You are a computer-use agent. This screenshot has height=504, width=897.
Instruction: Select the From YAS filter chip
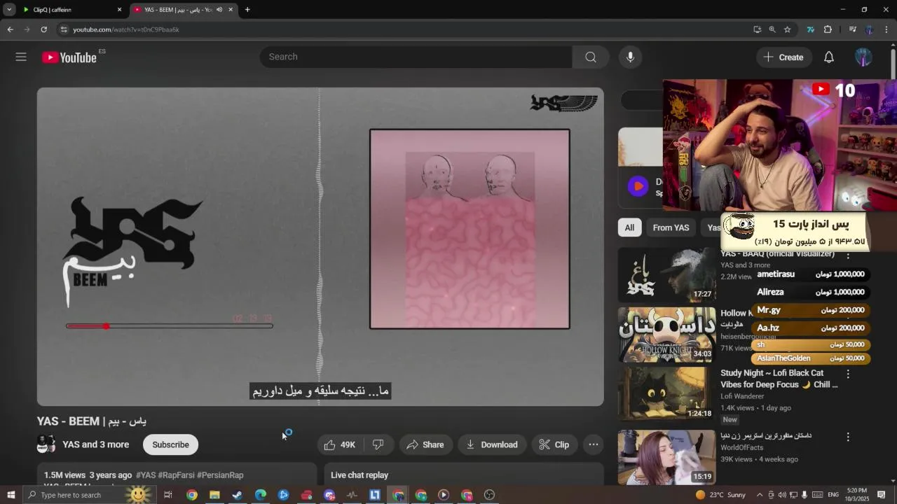[x=671, y=227]
